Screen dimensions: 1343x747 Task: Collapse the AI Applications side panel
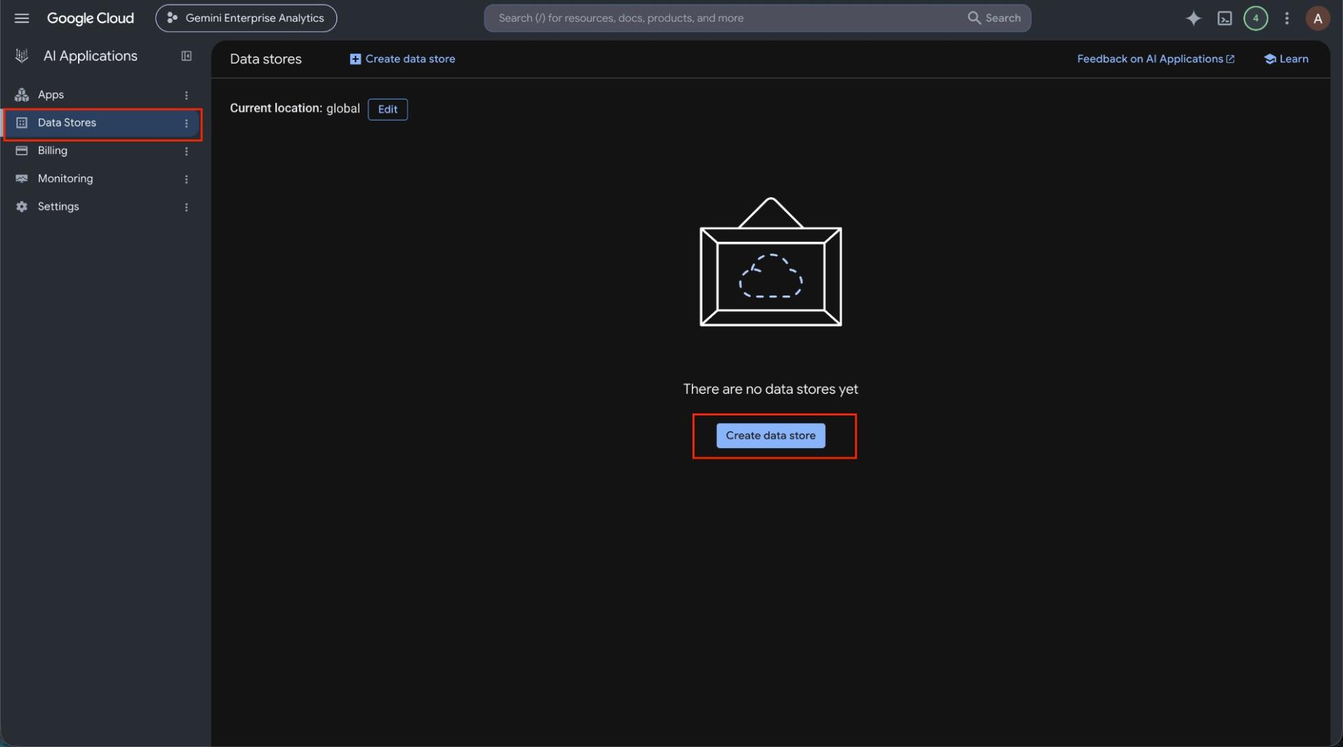click(187, 56)
